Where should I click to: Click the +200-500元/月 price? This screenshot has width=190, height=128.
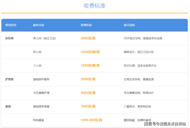click(91, 120)
